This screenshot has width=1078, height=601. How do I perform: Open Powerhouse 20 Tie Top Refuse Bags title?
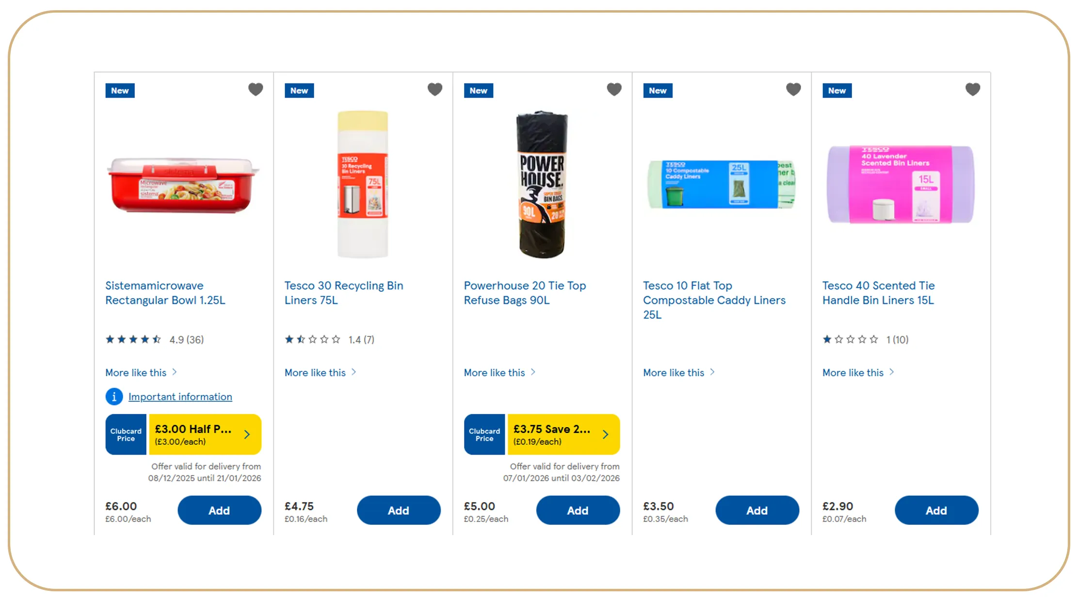tap(525, 293)
